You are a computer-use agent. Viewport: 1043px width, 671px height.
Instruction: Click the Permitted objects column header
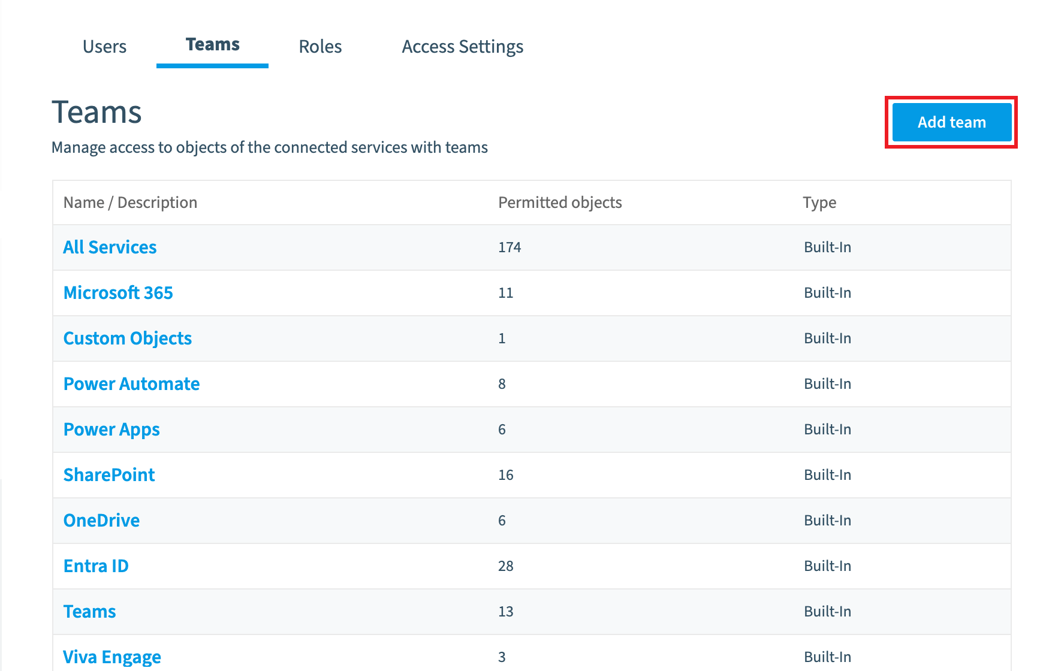[560, 202]
